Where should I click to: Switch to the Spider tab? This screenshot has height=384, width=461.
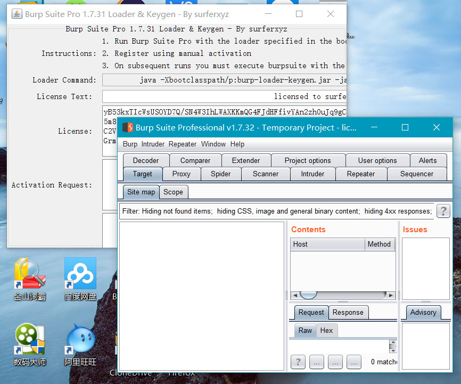pyautogui.click(x=220, y=174)
